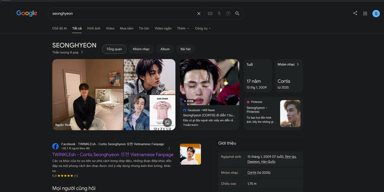Click the Cortis từ 2025 card text
384x192 pixels.
point(284,84)
